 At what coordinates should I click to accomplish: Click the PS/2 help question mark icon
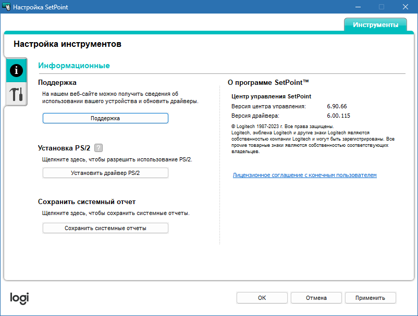coord(99,148)
